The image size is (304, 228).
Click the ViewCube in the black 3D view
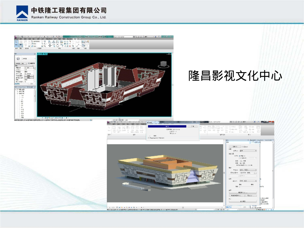[164, 64]
